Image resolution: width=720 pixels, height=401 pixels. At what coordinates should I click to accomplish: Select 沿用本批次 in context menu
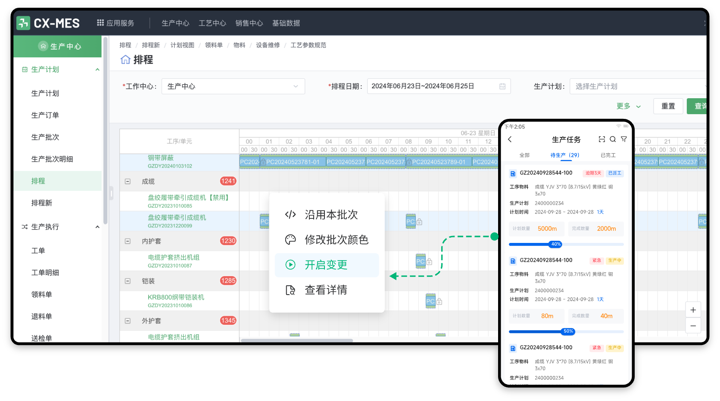tap(327, 214)
